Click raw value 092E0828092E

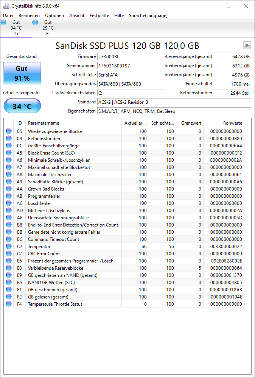226,261
